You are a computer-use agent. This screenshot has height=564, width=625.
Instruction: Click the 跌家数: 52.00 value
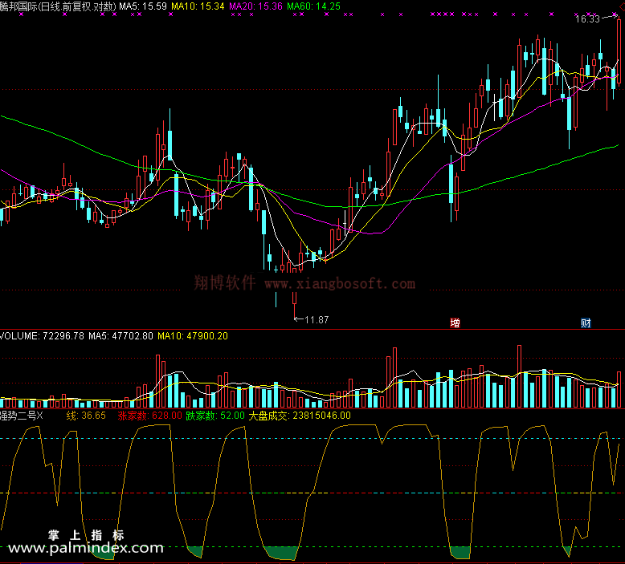click(215, 416)
